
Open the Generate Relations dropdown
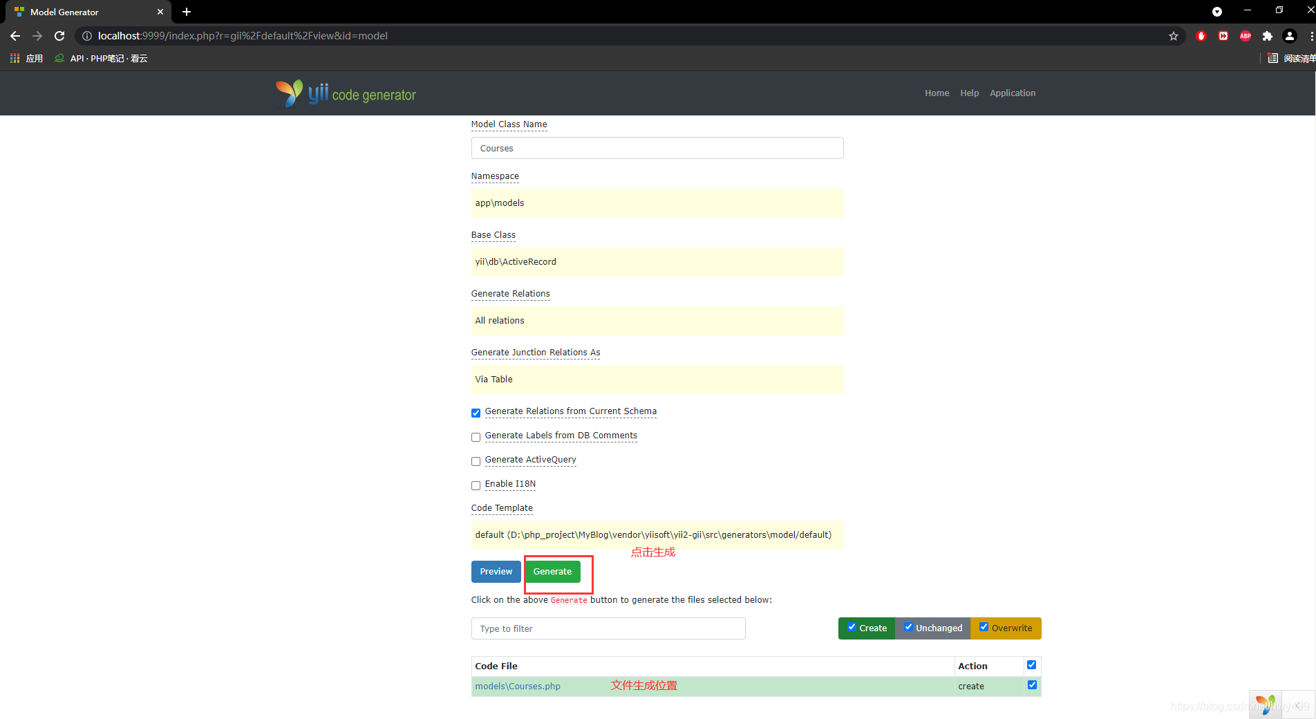coord(657,321)
